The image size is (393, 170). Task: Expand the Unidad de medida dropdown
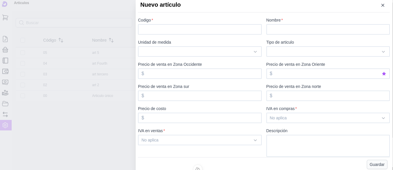click(x=199, y=52)
